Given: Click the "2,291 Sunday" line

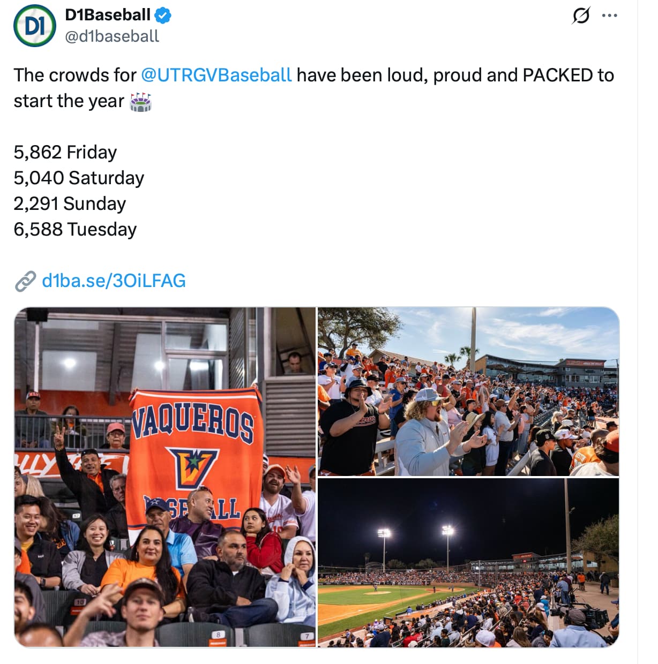Looking at the screenshot, I should [70, 203].
